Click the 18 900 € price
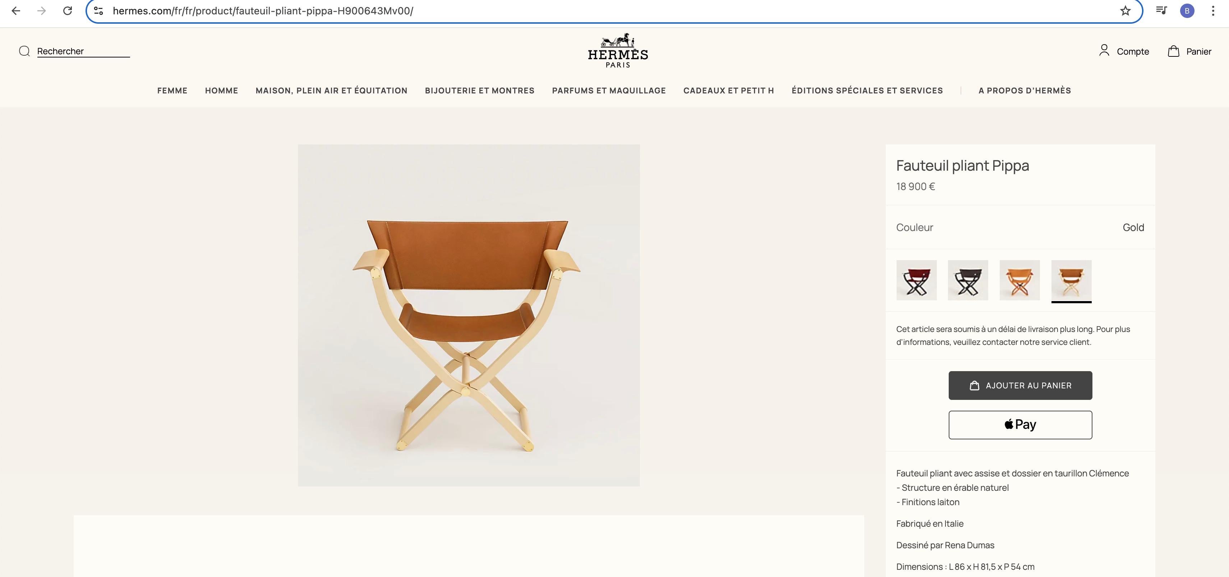 tap(916, 186)
